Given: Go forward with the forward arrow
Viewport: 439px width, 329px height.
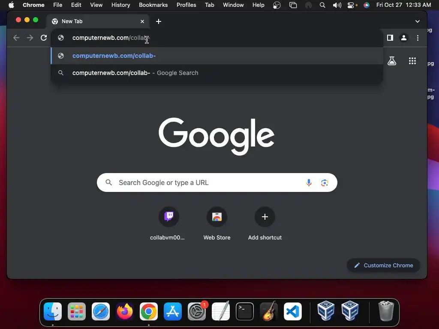Looking at the screenshot, I should click(30, 38).
